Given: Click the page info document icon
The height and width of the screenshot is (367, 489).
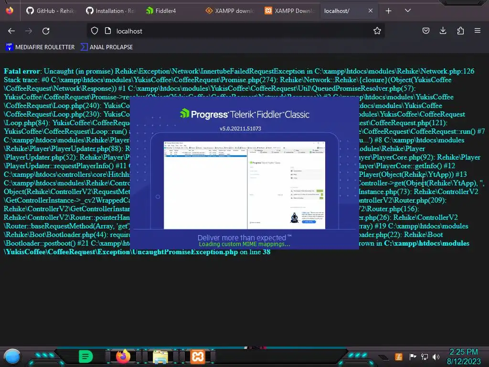Looking at the screenshot, I should click(108, 31).
